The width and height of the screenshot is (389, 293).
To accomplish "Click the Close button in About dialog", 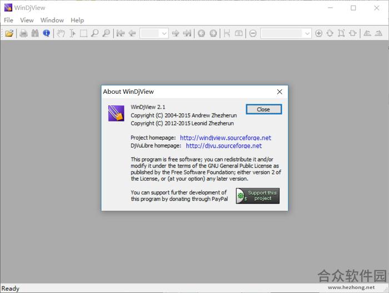I will tap(263, 109).
